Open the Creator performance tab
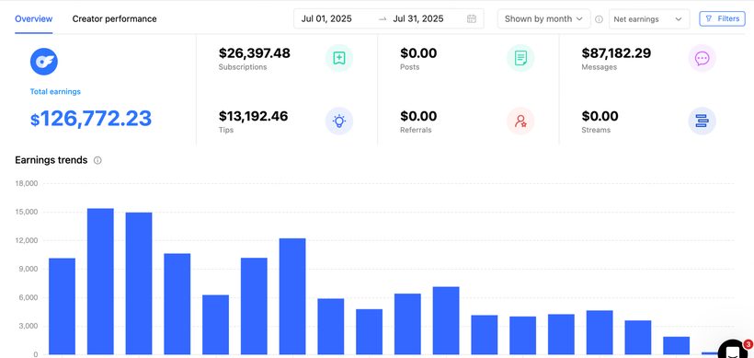Viewport: 754px width, 358px height. coord(114,18)
